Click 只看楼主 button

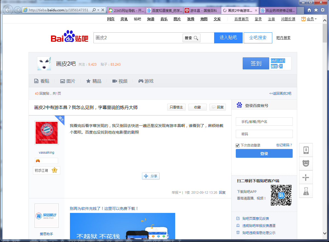tap(176, 107)
